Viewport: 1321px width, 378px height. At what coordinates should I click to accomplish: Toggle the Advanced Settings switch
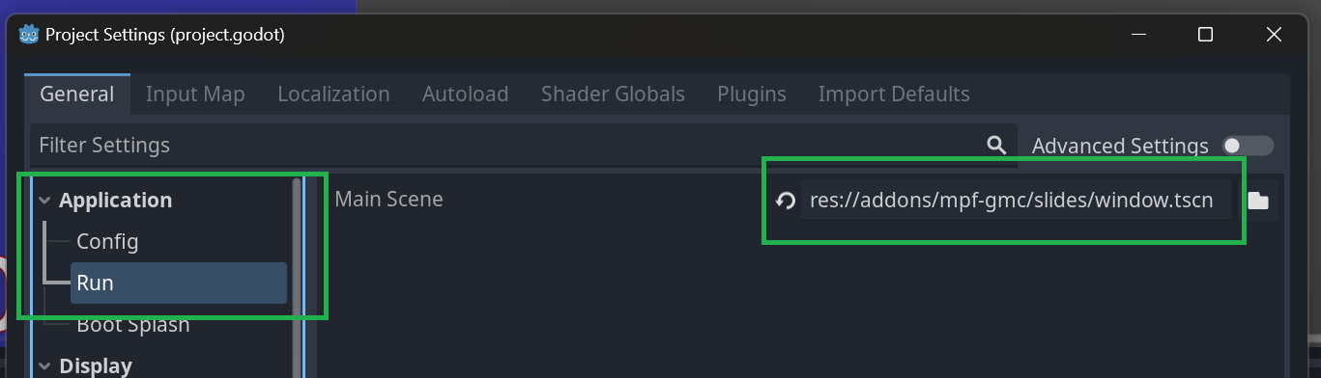point(1247,146)
